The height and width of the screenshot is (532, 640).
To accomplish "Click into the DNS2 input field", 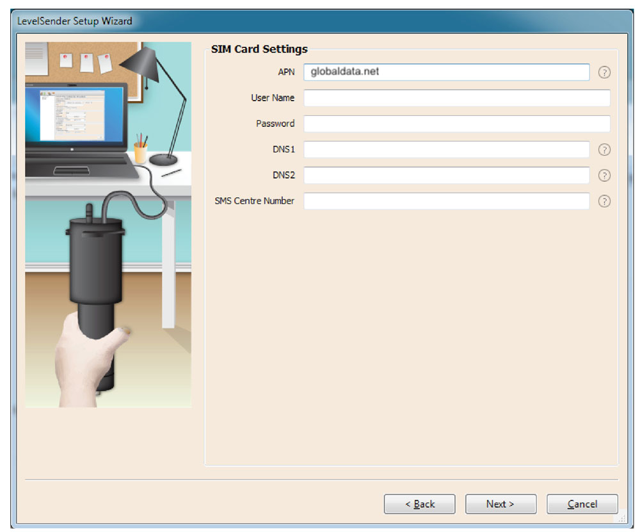I will [447, 175].
